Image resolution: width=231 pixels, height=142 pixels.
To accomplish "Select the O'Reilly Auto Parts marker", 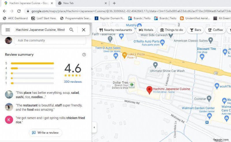I will click(x=162, y=42).
